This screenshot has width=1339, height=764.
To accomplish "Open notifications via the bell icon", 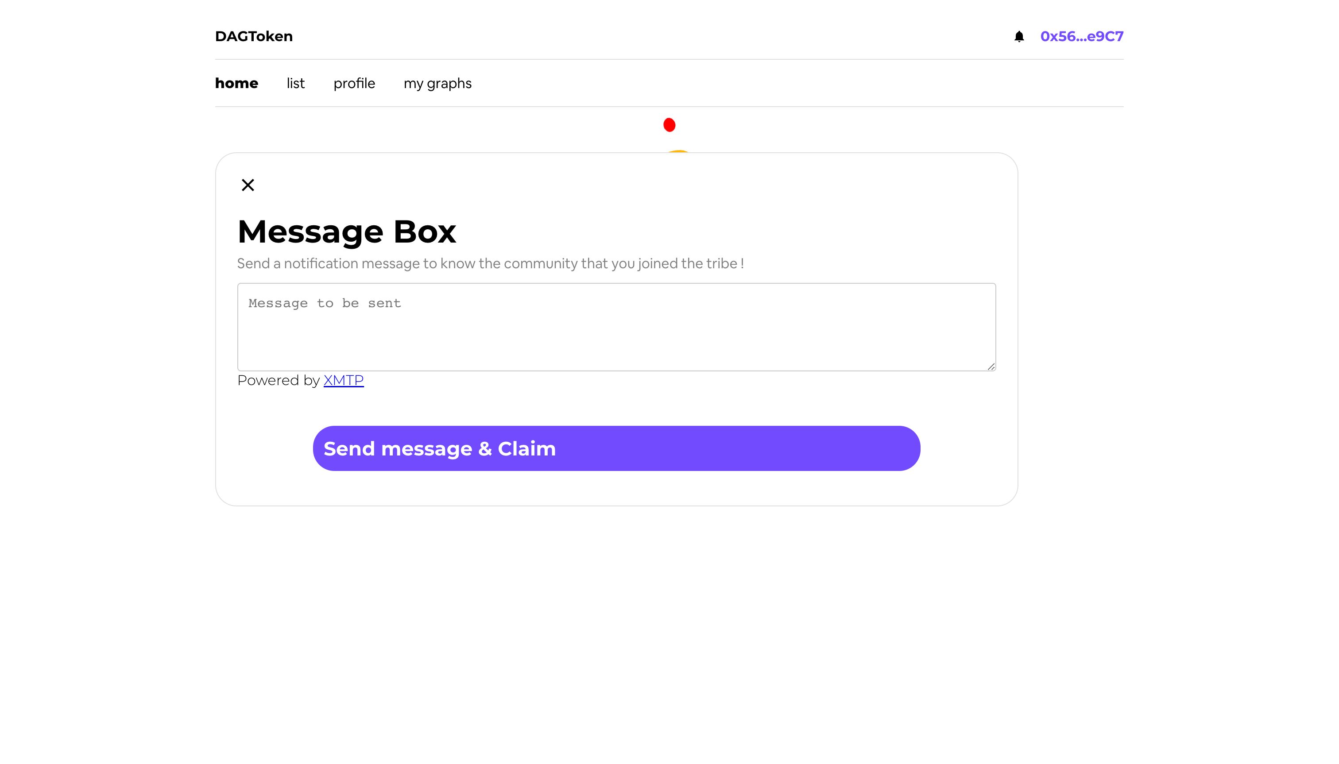I will 1019,36.
